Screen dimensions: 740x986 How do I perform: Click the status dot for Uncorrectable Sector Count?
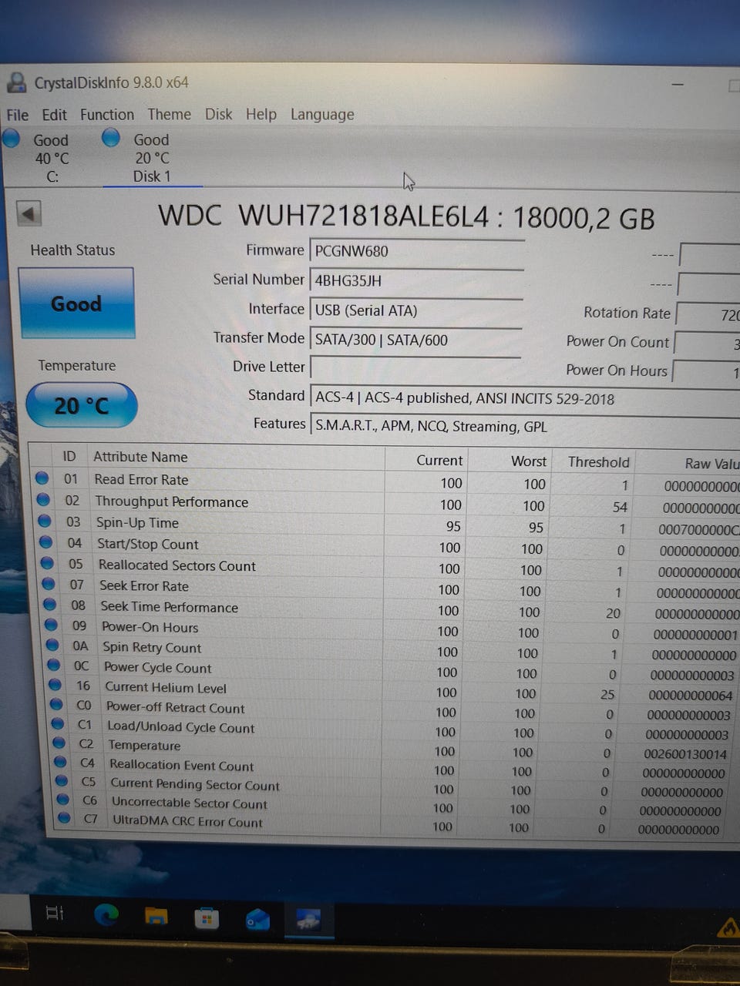pos(64,800)
